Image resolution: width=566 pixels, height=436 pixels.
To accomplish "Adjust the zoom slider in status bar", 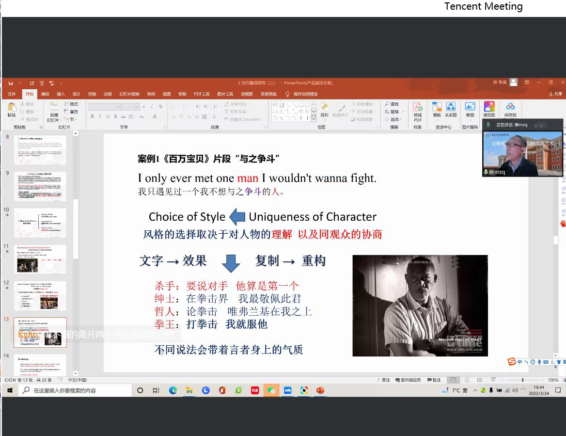I will point(522,380).
